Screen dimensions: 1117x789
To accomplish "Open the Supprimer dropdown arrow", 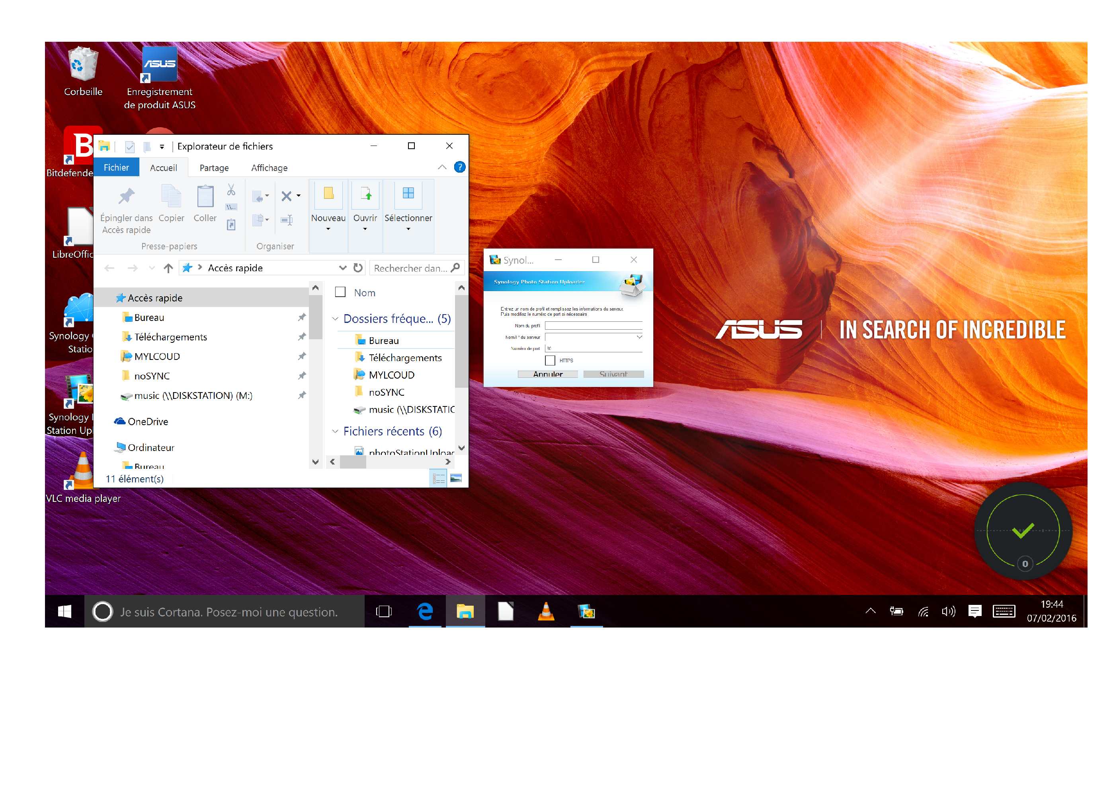I will pos(299,196).
